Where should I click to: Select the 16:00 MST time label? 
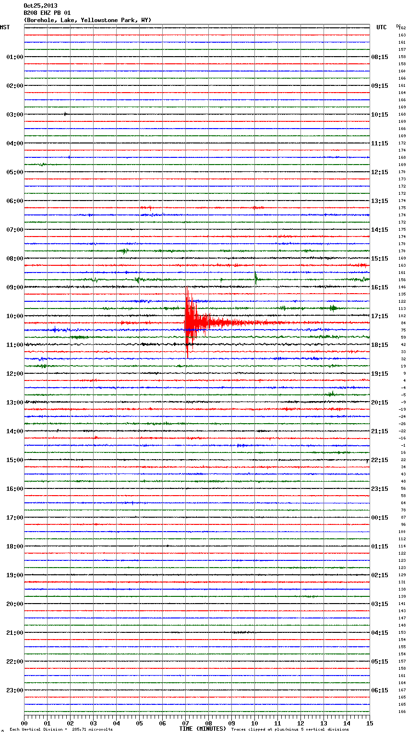tap(15, 489)
